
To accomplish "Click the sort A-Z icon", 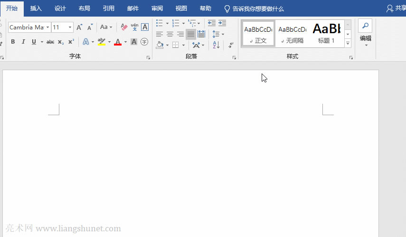I will coord(216,45).
